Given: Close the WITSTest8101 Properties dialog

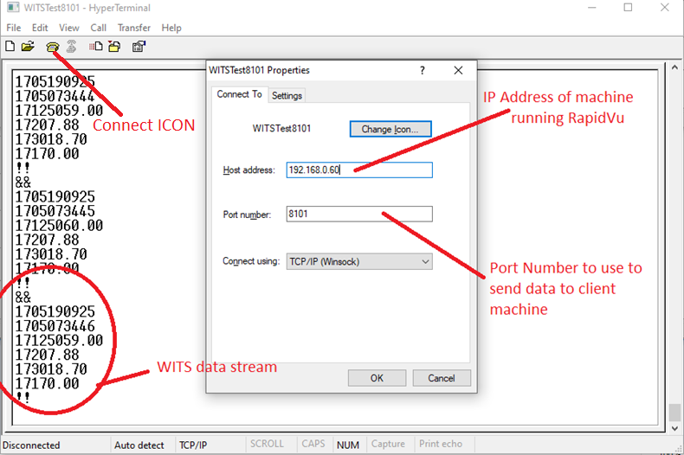Looking at the screenshot, I should (x=458, y=70).
